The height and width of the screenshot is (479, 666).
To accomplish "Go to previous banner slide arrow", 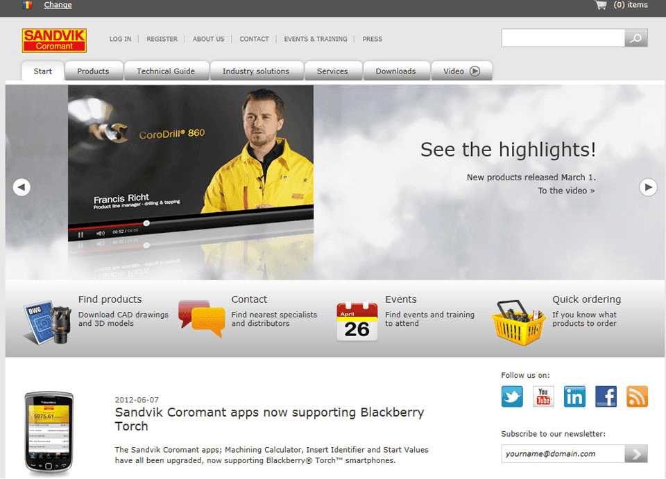I will (22, 187).
